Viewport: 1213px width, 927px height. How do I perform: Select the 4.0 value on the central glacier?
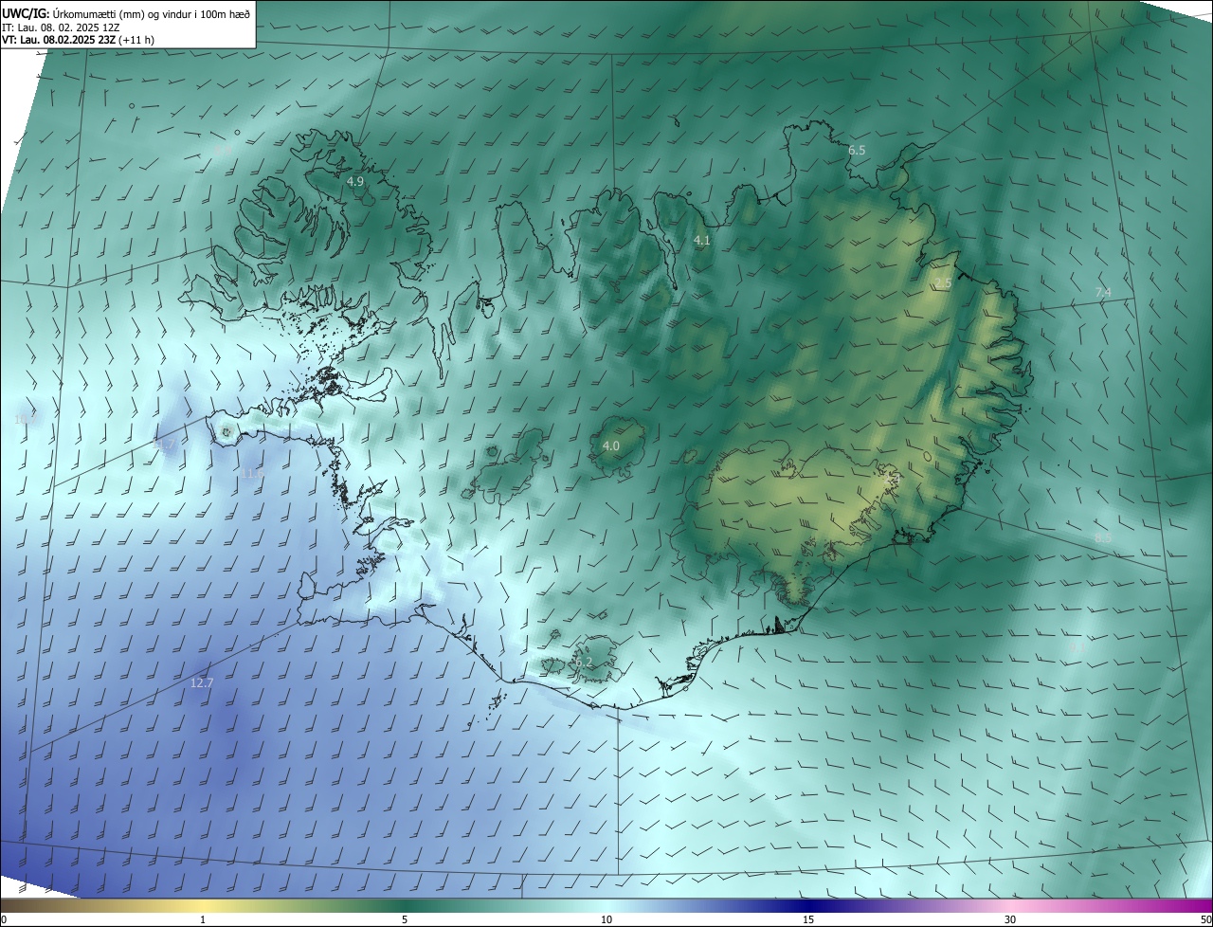(x=611, y=446)
